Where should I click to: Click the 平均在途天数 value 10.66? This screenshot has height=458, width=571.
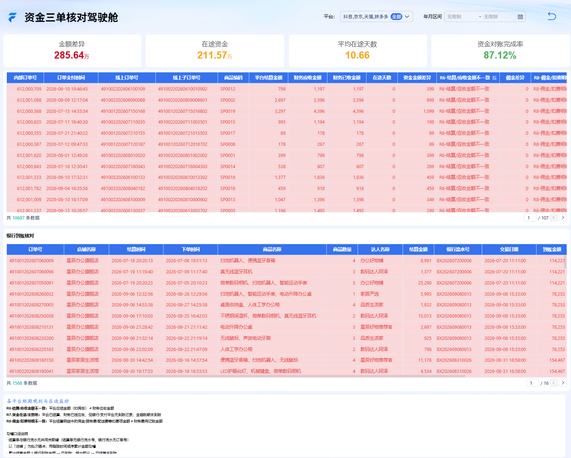[x=357, y=55]
